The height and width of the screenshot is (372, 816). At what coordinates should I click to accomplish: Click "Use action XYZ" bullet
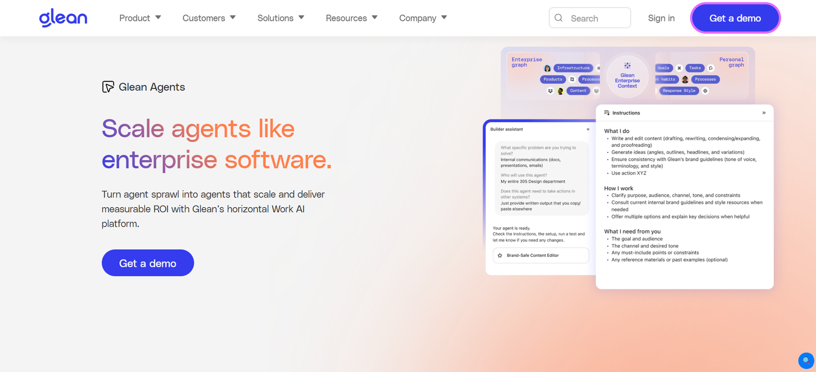coord(629,173)
